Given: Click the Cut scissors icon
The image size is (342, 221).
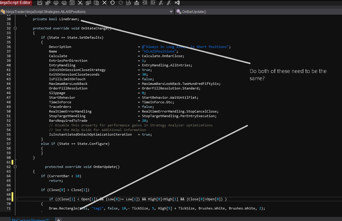Looking at the screenshot, I should click(80, 3).
